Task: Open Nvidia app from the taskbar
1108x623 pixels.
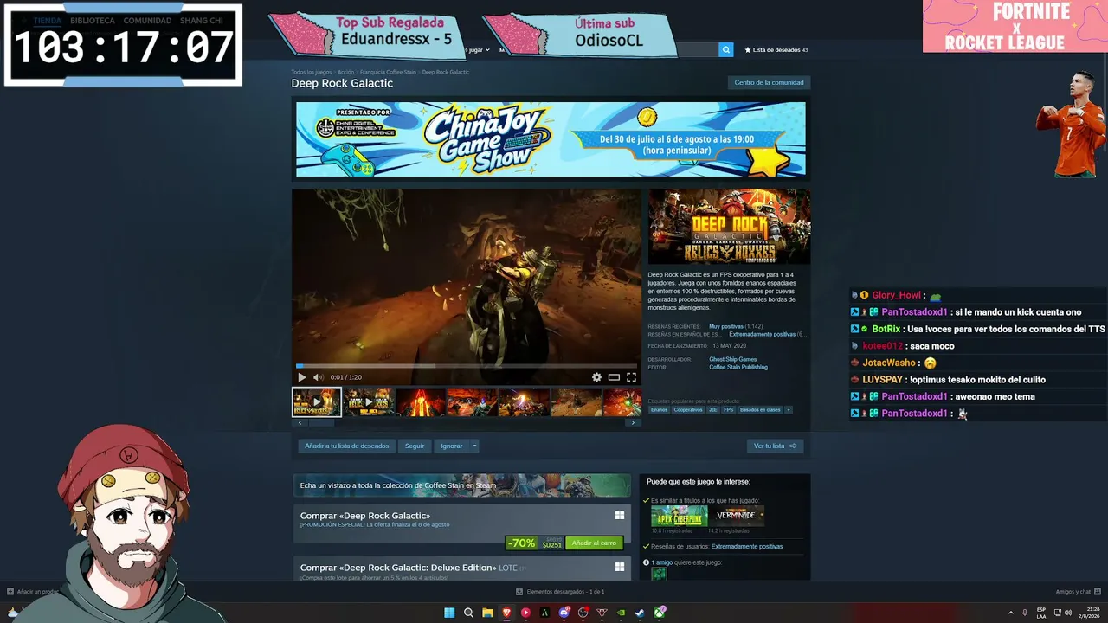Action: pyautogui.click(x=621, y=613)
